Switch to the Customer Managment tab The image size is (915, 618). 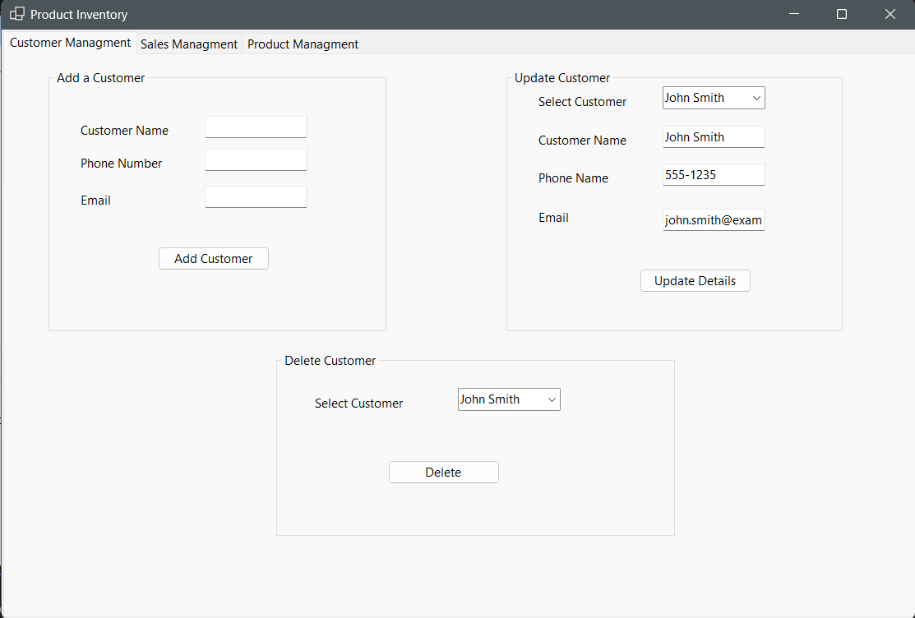70,43
